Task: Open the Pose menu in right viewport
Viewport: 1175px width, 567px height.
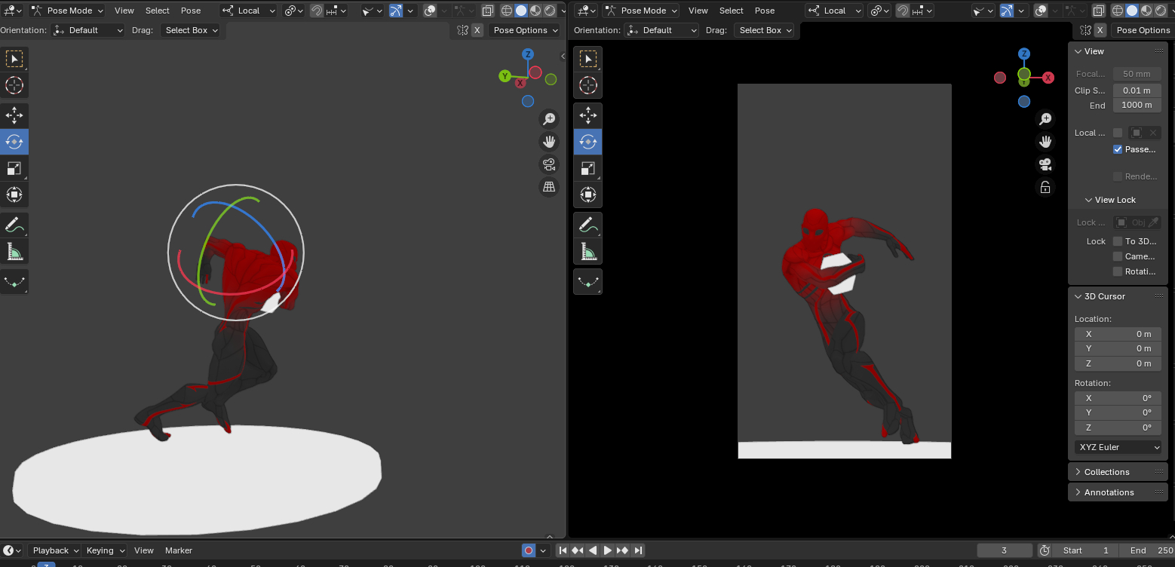Action: (x=765, y=11)
